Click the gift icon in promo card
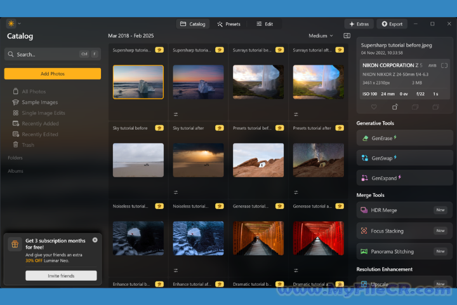Screen dimensions: 457x305 pyautogui.click(x=15, y=244)
